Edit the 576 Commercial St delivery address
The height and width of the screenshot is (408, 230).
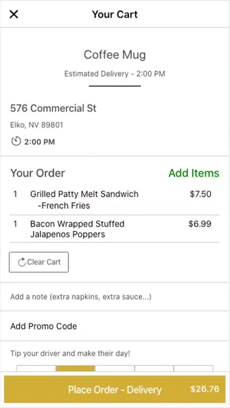pyautogui.click(x=53, y=108)
